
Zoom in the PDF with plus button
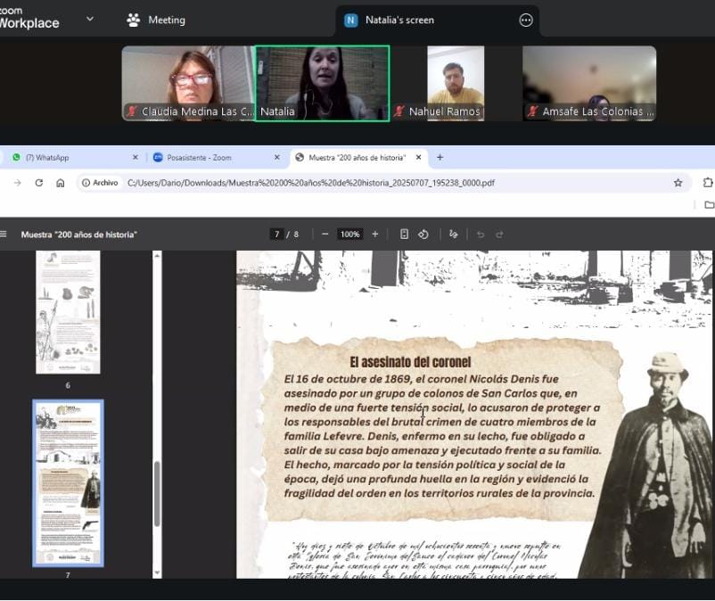[374, 235]
